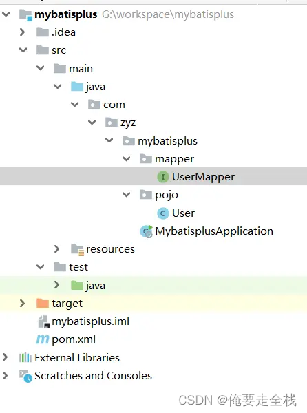The width and height of the screenshot is (307, 413).
Task: Collapse the mapper package
Action: [x=127, y=159]
